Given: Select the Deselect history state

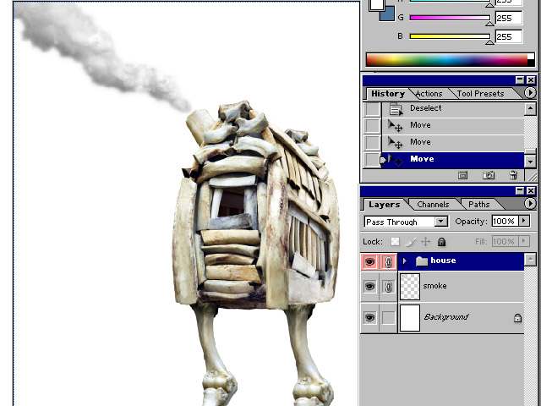Looking at the screenshot, I should pyautogui.click(x=426, y=108).
